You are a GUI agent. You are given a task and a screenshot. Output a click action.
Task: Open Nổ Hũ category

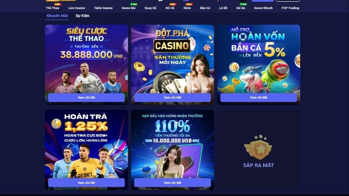click(x=170, y=8)
